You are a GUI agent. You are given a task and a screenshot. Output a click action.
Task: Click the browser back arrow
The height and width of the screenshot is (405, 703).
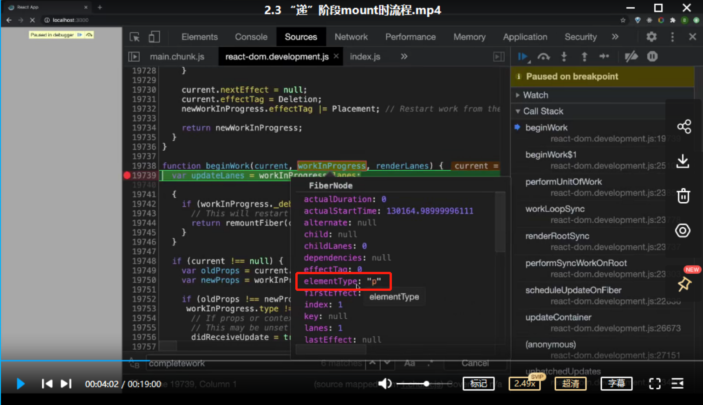pyautogui.click(x=9, y=20)
